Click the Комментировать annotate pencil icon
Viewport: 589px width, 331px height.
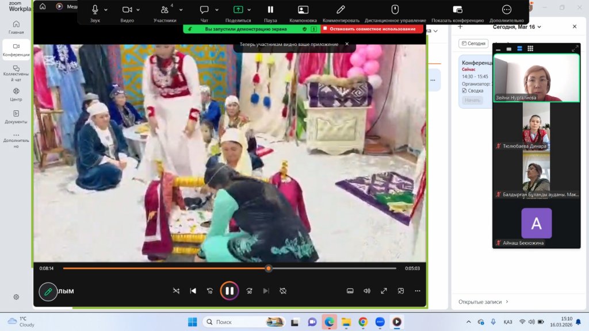coord(341,10)
